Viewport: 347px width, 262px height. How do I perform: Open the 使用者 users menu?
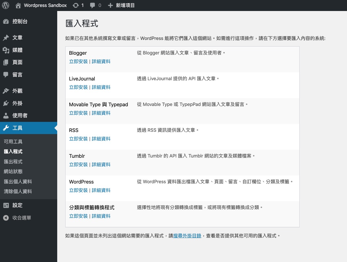pos(20,116)
